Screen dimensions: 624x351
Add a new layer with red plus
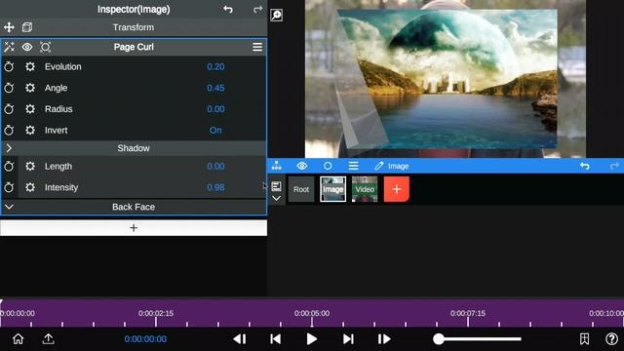point(397,189)
